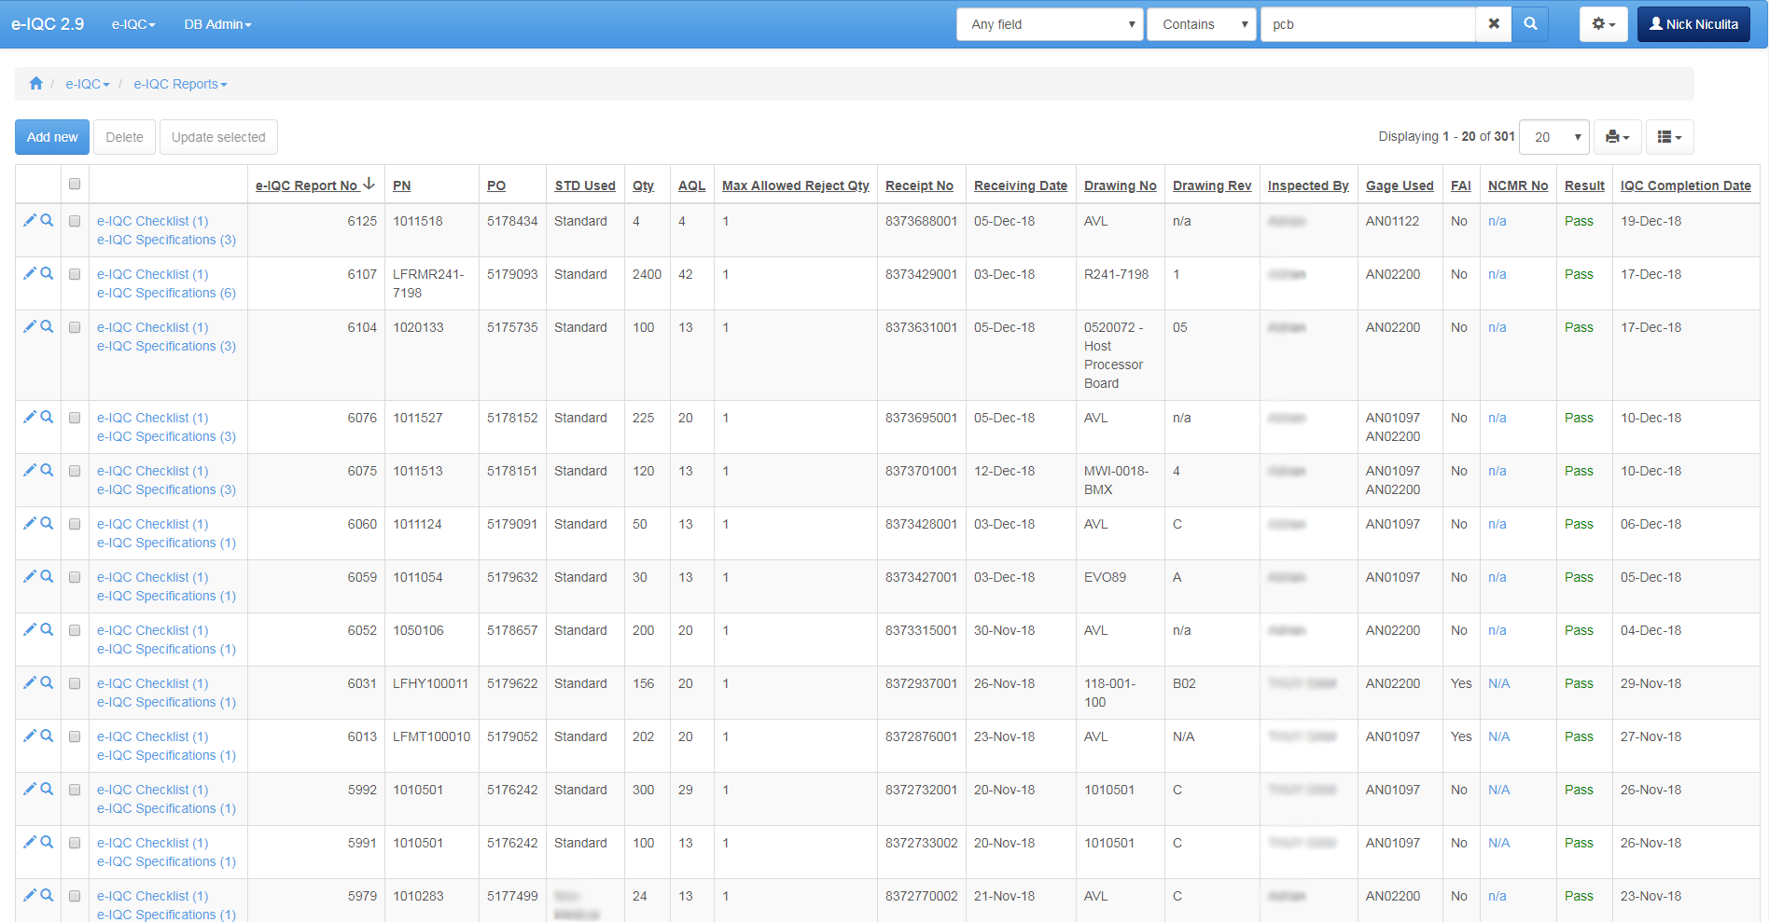This screenshot has height=922, width=1769.
Task: Open the 'Any field' search dropdown
Action: point(1050,24)
